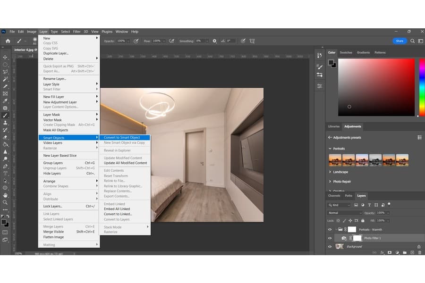The image size is (425, 283).
Task: Toggle the pixel layer filter
Action: tap(356, 205)
